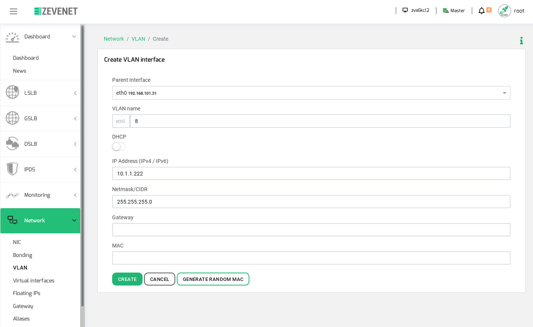Click the VLAN name input field
The width and height of the screenshot is (533, 327).
point(320,121)
